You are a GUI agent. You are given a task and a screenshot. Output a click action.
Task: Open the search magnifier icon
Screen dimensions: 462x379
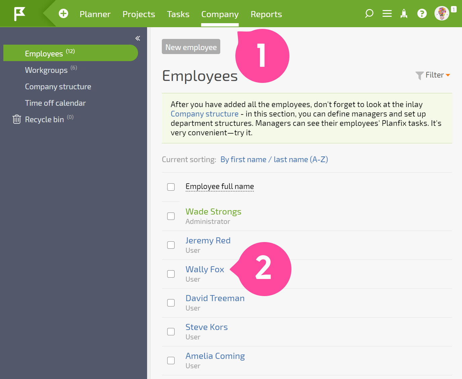tap(369, 14)
